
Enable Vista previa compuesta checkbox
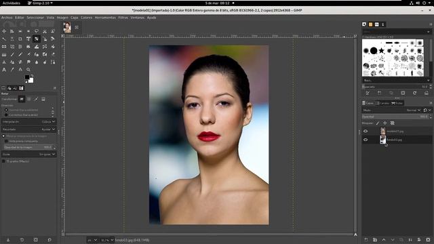6,141
